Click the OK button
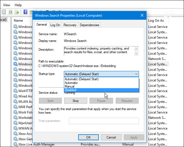 88,137
